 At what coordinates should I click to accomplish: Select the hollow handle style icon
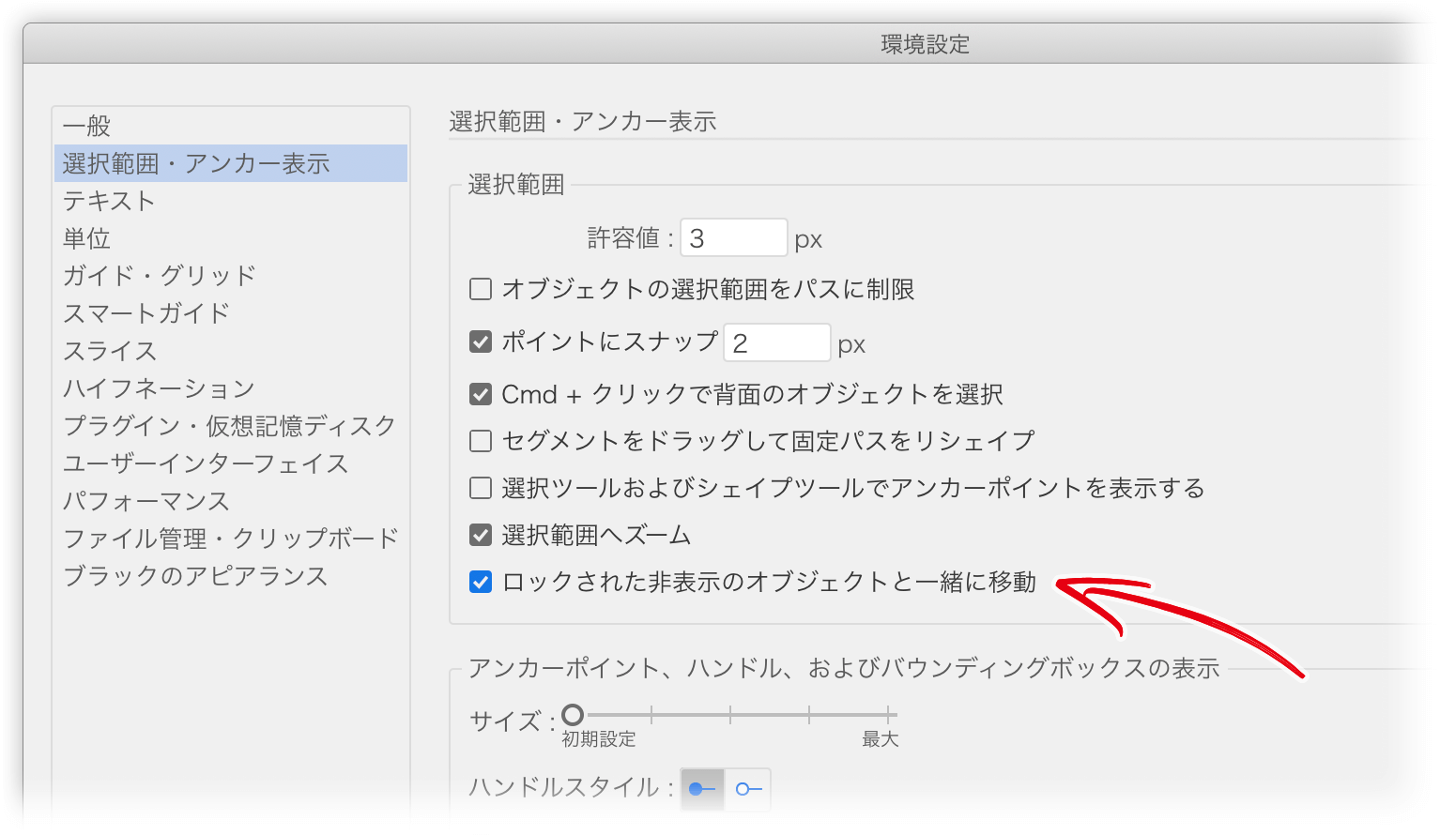click(x=748, y=789)
